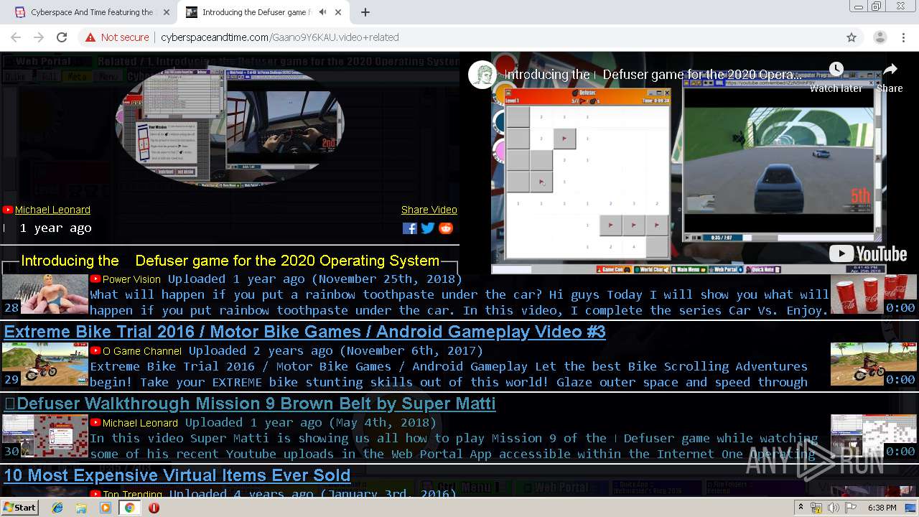Open the red antivirus taskbar icon
The width and height of the screenshot is (919, 517).
click(x=154, y=507)
